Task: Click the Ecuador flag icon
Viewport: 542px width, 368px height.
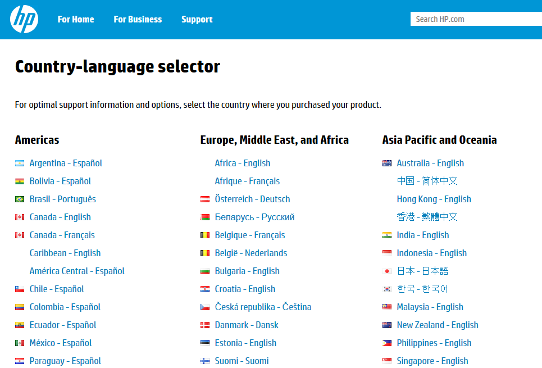Action: click(20, 325)
